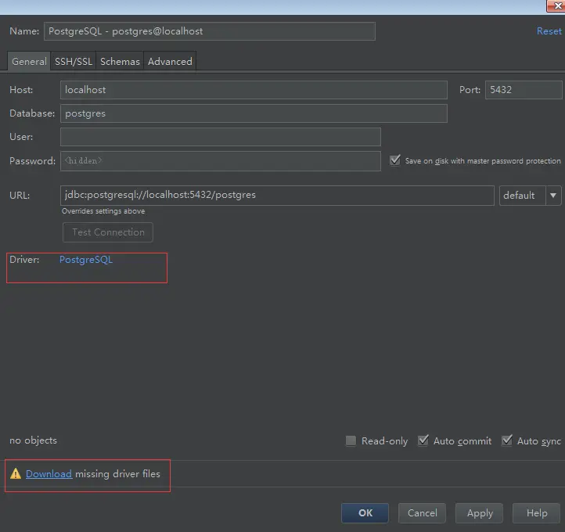Click the 'no objects' status text

point(33,440)
